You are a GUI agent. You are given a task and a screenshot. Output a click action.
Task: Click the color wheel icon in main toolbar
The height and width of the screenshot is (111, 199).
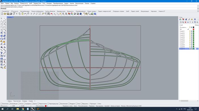pyautogui.click(x=72, y=14)
